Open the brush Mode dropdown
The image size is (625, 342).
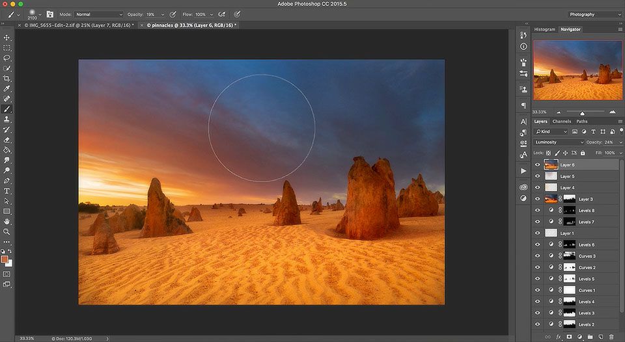tap(98, 14)
